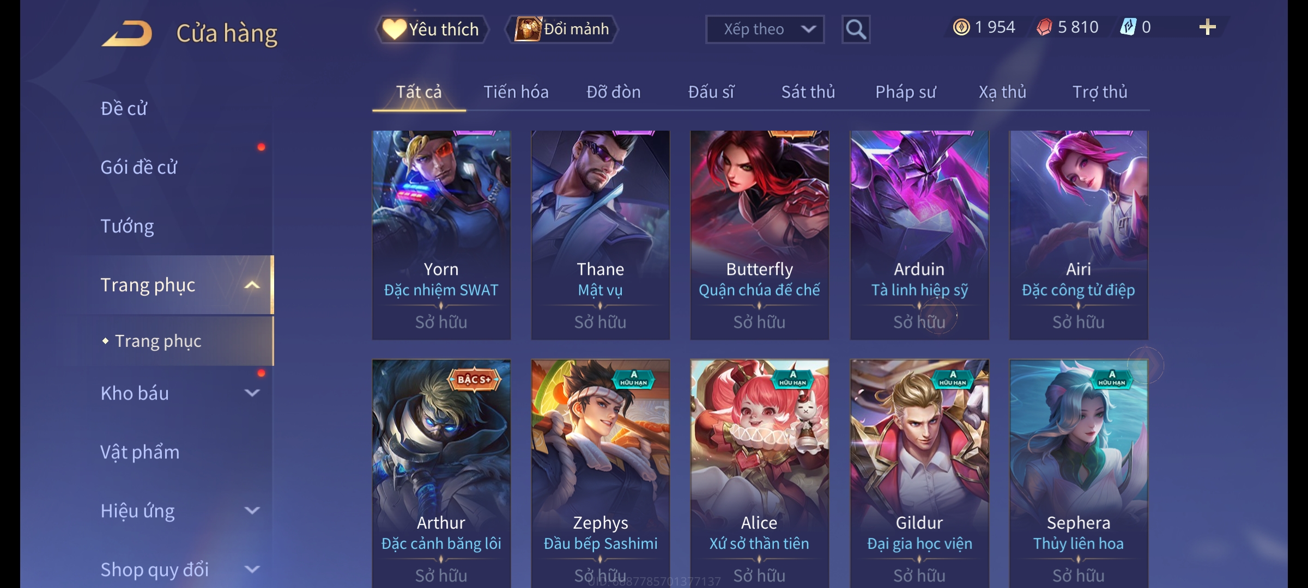This screenshot has width=1308, height=588.
Task: Open Gói đề cử in sidebar
Action: coord(138,167)
